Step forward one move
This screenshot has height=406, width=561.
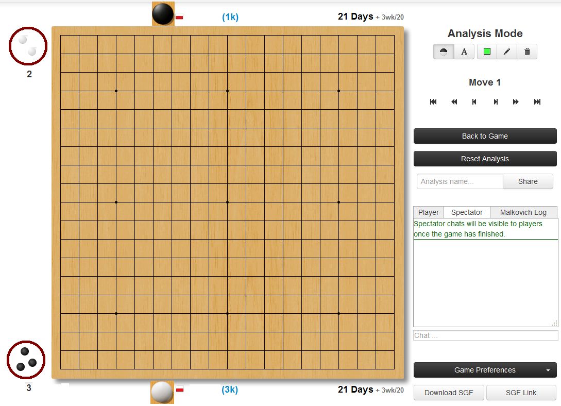point(496,102)
